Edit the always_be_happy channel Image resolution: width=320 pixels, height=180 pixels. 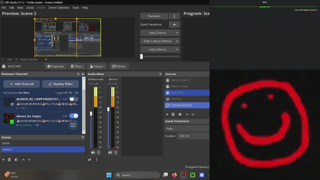pyautogui.click(x=65, y=116)
